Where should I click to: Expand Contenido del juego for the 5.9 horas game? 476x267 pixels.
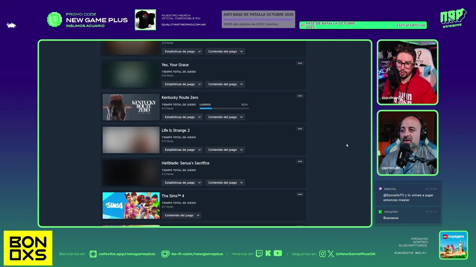coord(225,52)
